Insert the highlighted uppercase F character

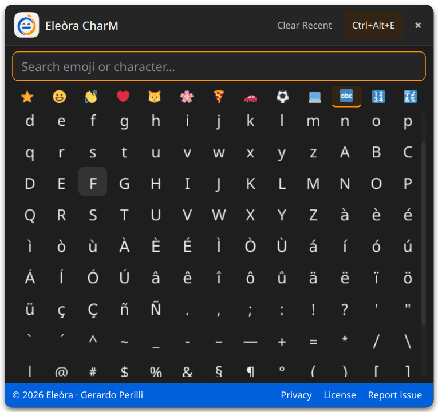[93, 182]
